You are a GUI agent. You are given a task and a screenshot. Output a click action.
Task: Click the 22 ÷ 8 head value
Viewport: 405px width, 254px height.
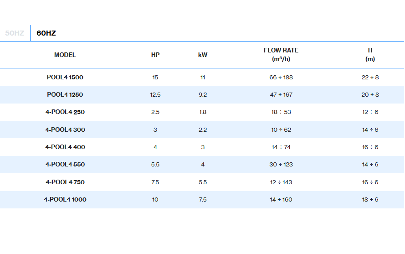[x=370, y=78]
